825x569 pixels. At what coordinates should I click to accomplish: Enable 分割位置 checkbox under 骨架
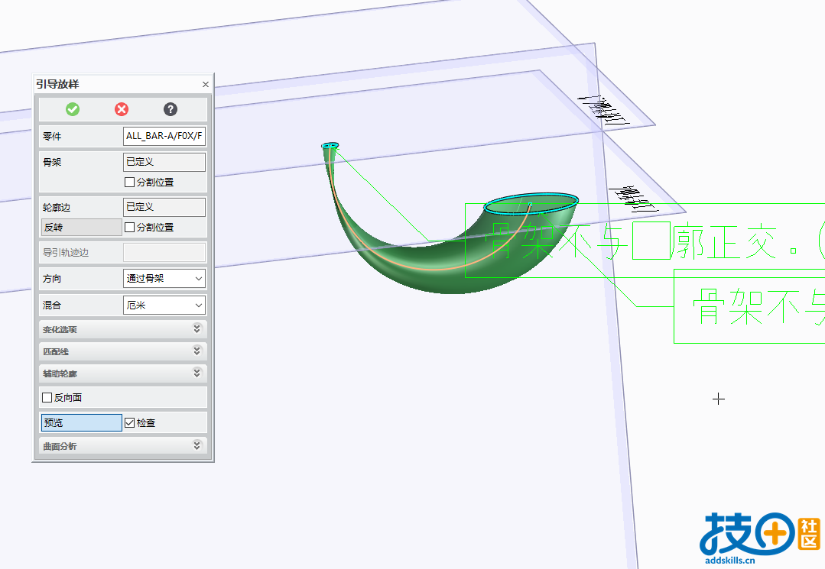129,183
